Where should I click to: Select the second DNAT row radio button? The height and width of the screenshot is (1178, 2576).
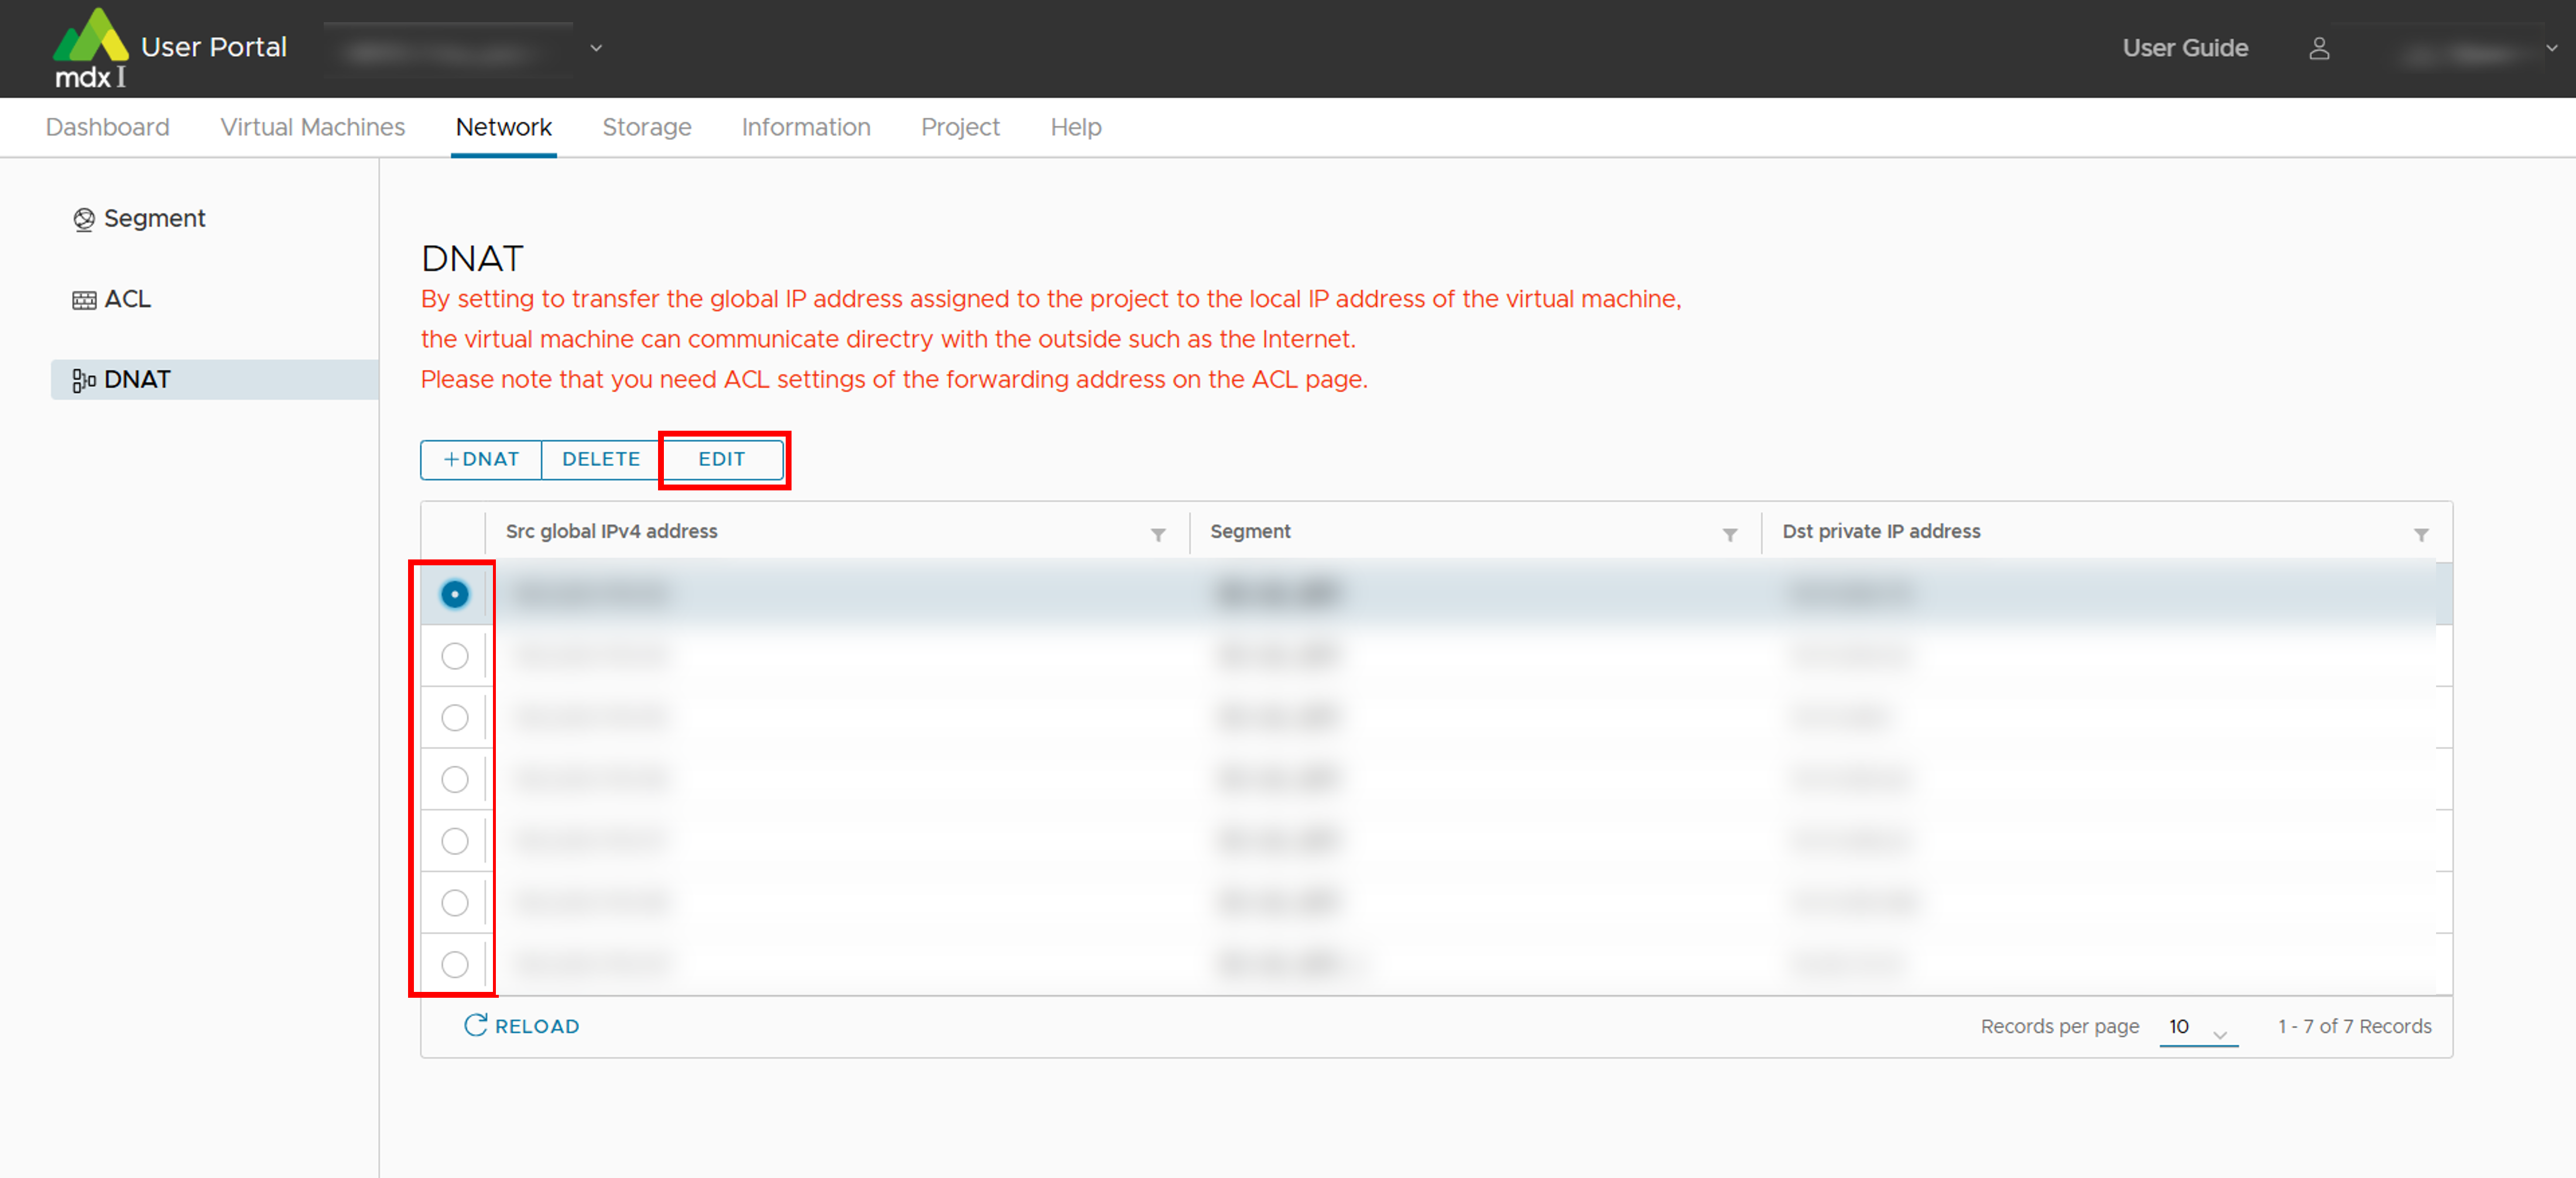click(455, 655)
